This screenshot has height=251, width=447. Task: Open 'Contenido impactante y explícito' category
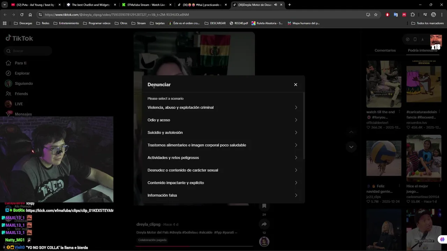223,183
